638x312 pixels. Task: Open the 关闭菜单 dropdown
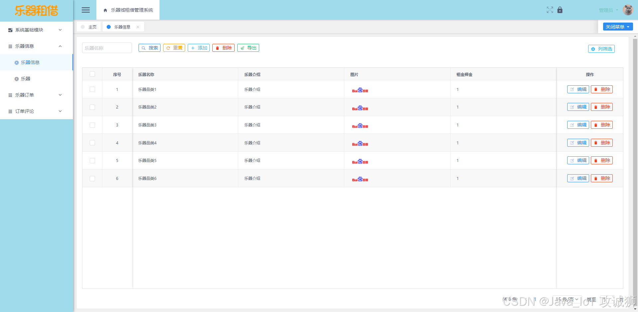[618, 27]
